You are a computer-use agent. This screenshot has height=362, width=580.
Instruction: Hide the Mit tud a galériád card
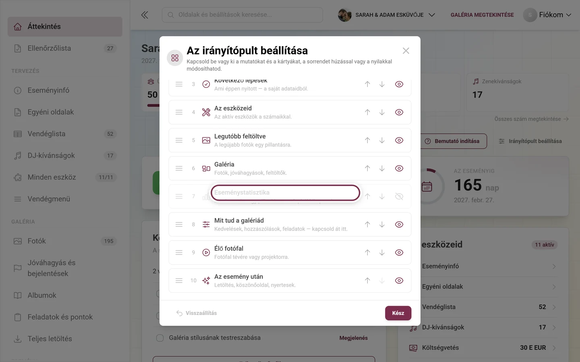(399, 224)
